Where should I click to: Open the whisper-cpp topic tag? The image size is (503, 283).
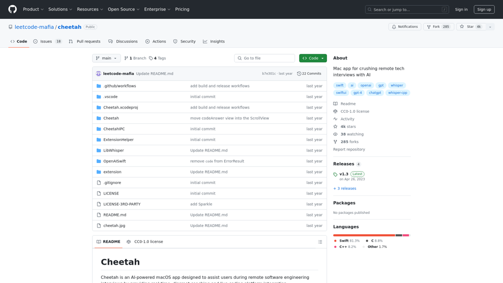[x=398, y=93]
